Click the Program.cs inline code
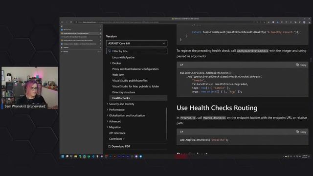This screenshot has height=176, width=313. tap(188, 118)
